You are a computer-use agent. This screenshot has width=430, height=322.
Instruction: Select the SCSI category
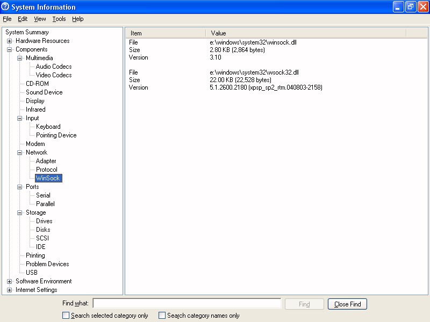tap(42, 238)
